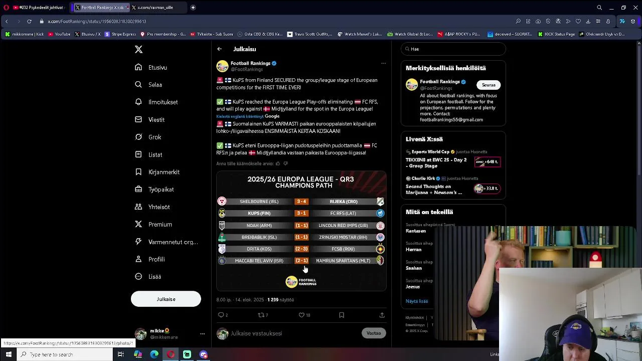The width and height of the screenshot is (642, 361).
Task: Click the Julkaise post button
Action: coord(166,299)
